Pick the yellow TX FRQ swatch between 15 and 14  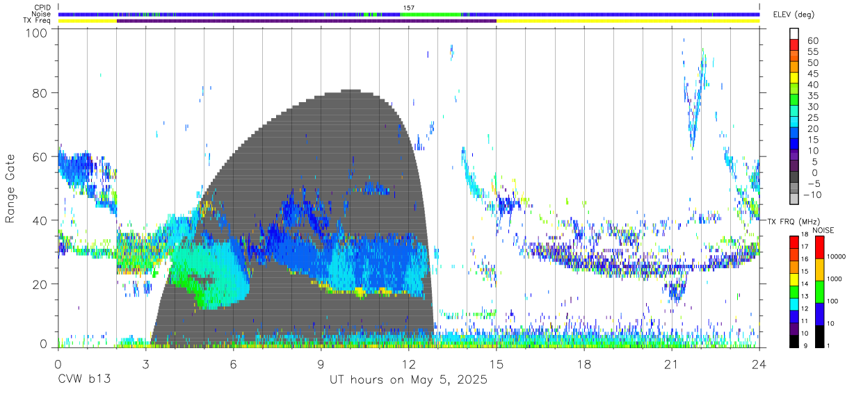pyautogui.click(x=794, y=279)
